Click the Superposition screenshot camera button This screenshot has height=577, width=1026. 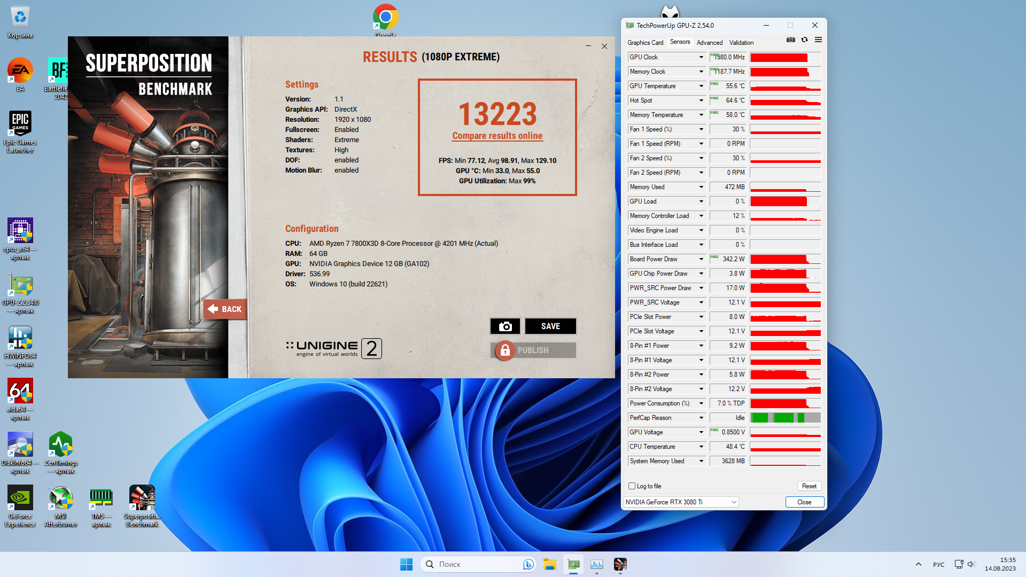click(505, 326)
